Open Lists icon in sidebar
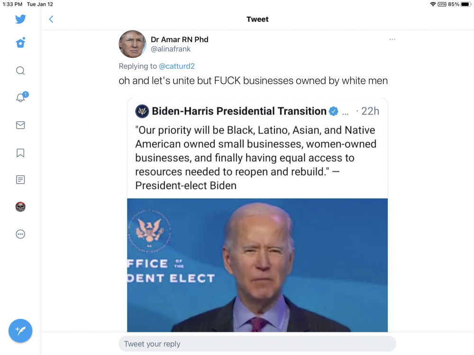The height and width of the screenshot is (355, 474). (x=20, y=179)
